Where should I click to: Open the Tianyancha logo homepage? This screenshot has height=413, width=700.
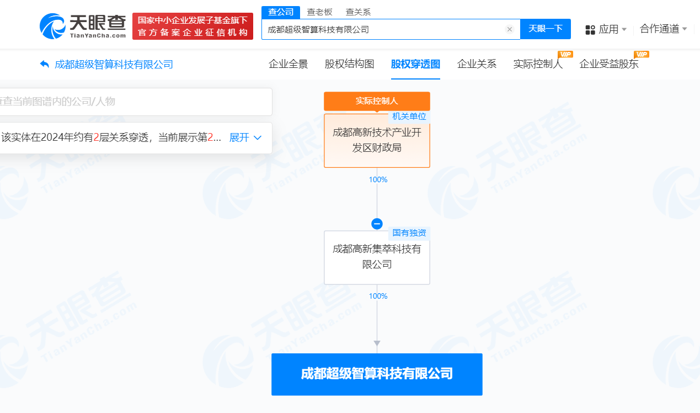click(x=83, y=26)
